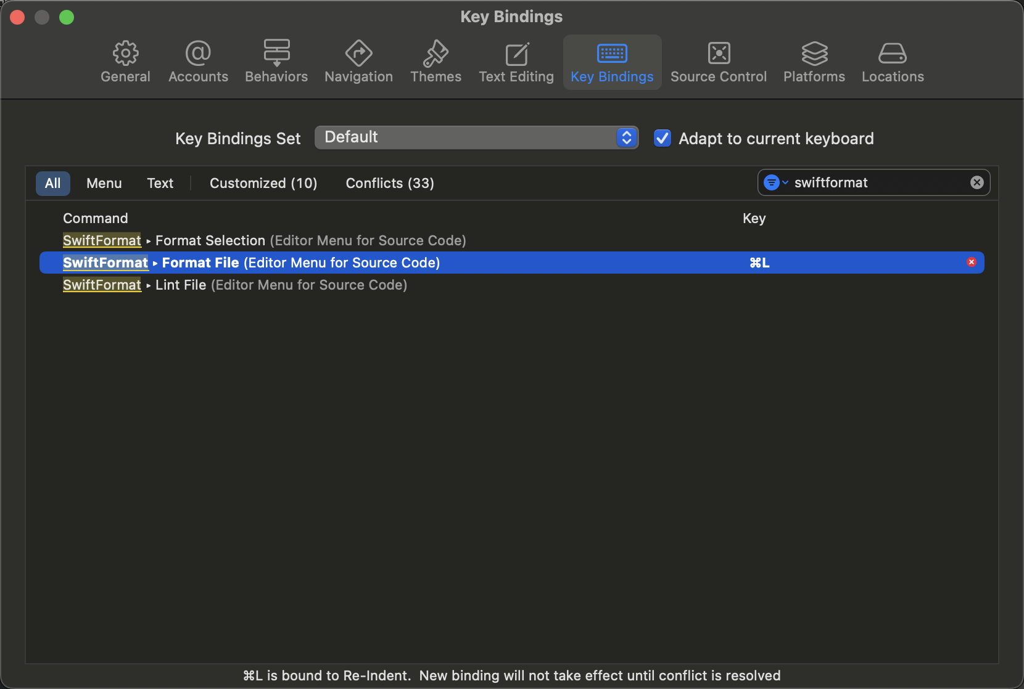Select the All filter tab
Screen dimensions: 1024x689
(x=53, y=183)
